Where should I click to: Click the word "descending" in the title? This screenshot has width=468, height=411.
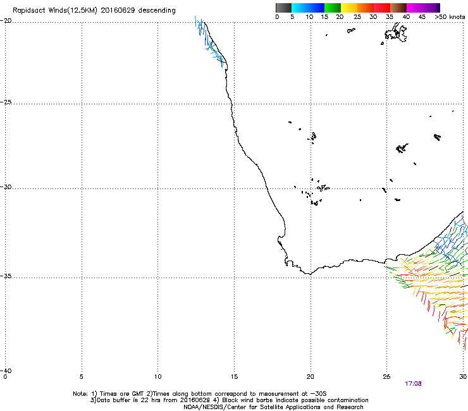coord(157,11)
